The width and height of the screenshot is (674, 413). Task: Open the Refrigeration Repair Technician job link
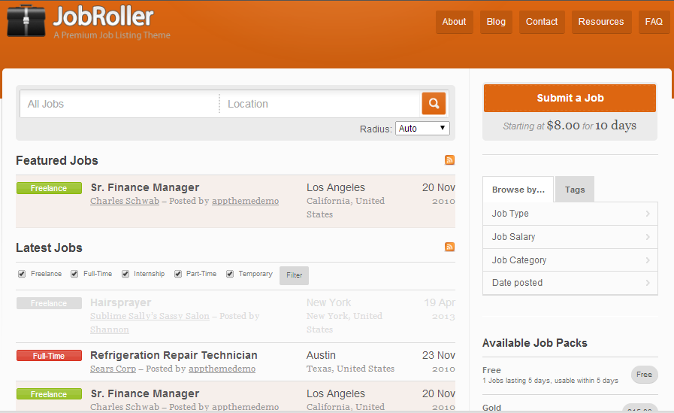tap(174, 355)
